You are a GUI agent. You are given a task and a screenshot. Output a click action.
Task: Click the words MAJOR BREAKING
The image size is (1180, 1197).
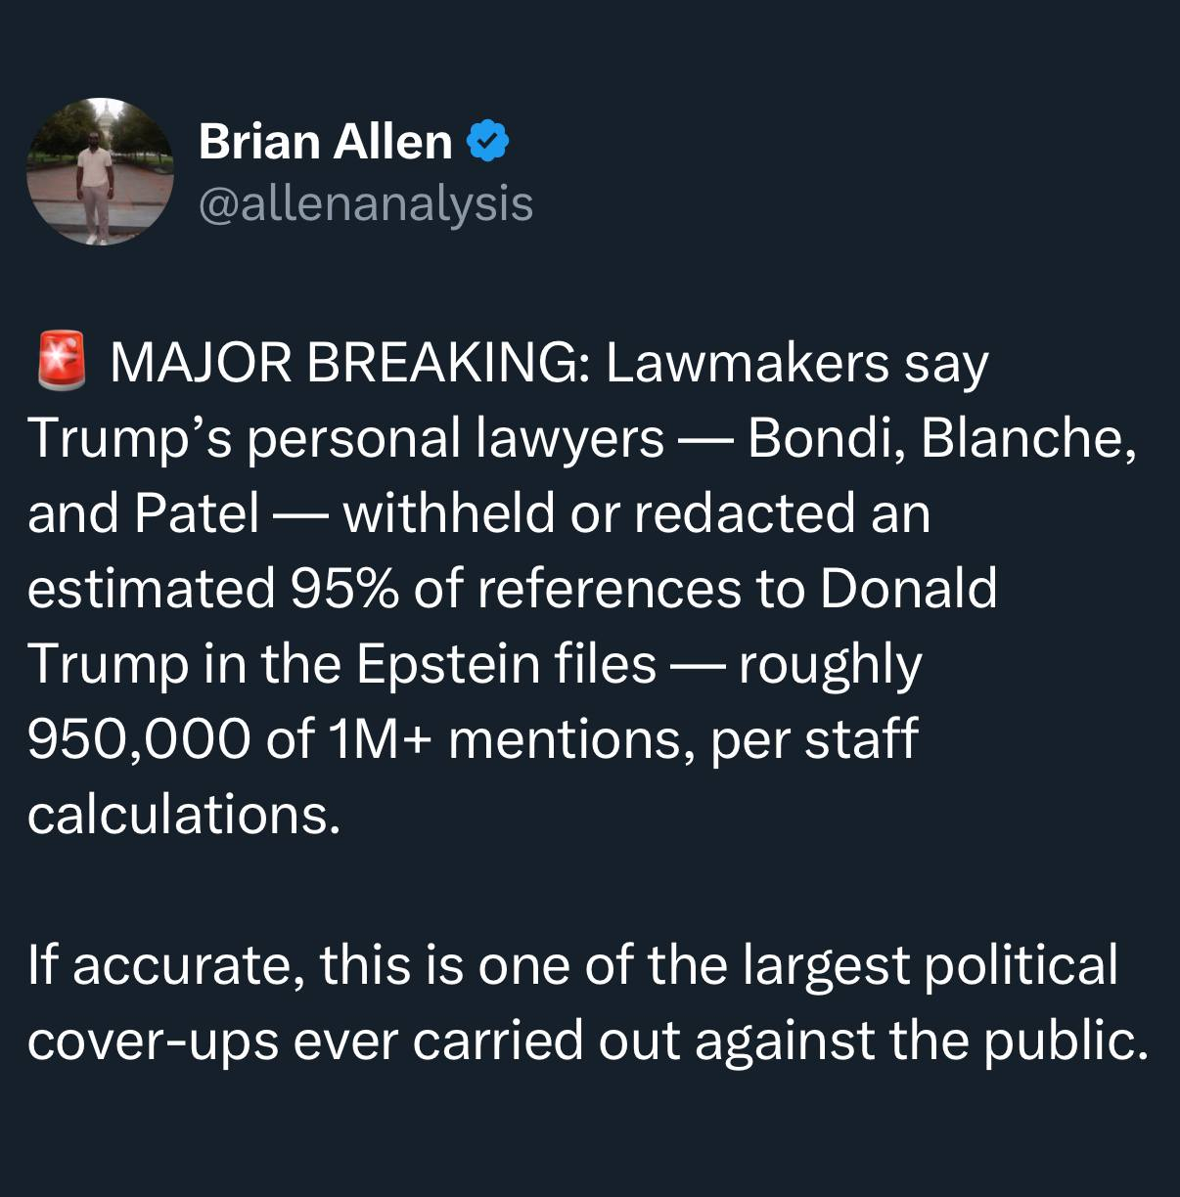coord(347,364)
